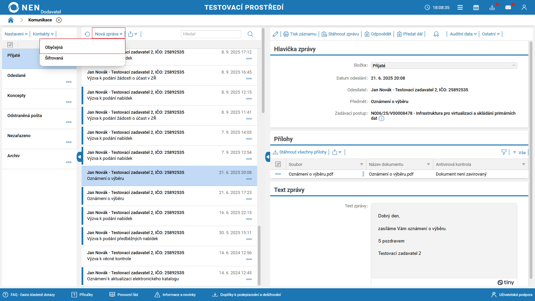Open Uživatelská podpora in the footer
The height and width of the screenshot is (301, 535).
click(512, 295)
